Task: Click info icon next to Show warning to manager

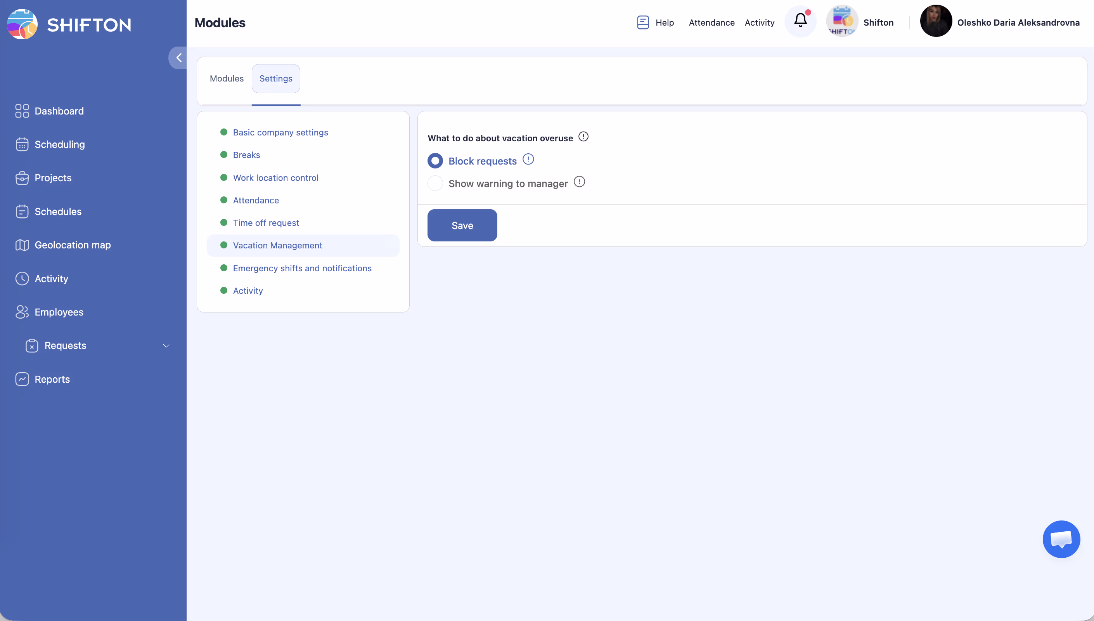Action: click(x=579, y=182)
